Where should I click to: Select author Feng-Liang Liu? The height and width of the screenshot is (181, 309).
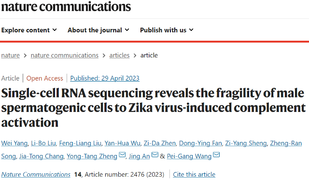tap(80, 143)
